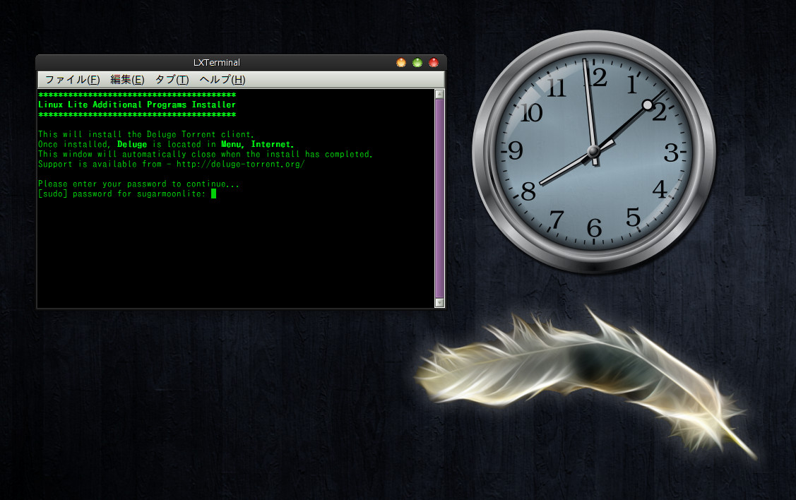Image resolution: width=796 pixels, height=500 pixels.
Task: Maximize LXTerminal with the green button
Action: 417,62
